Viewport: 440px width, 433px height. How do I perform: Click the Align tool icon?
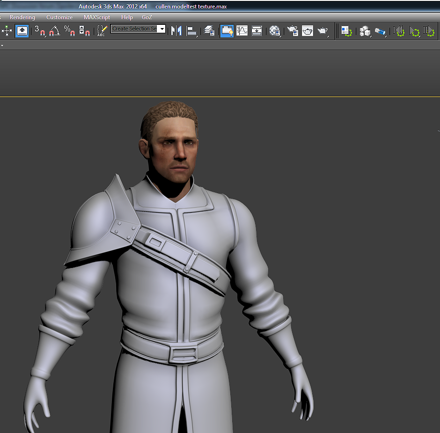[191, 31]
